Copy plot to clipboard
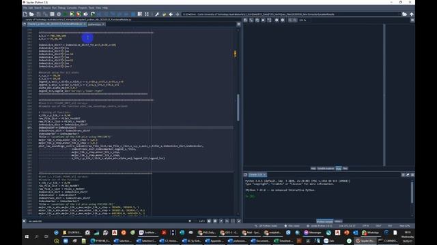Screen dimensions: 437x245 pos(257,20)
